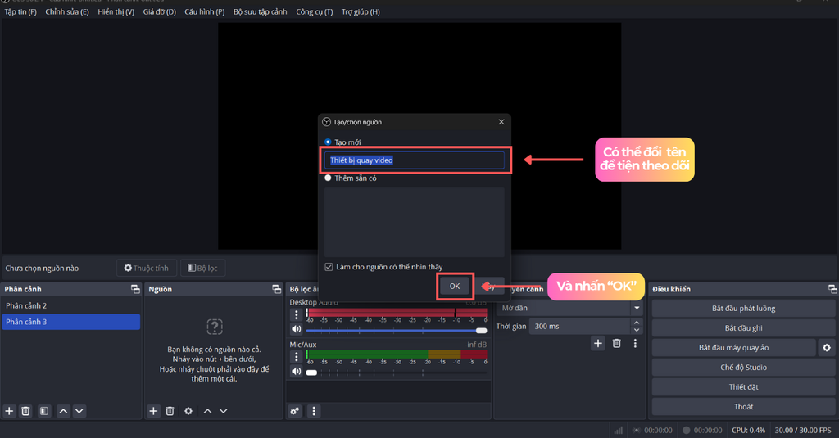
Task: Expand the "Mờ dần" transition dropdown
Action: pos(637,309)
